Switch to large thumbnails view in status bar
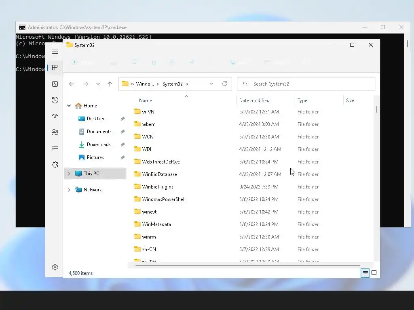The width and height of the screenshot is (414, 310). pyautogui.click(x=374, y=273)
